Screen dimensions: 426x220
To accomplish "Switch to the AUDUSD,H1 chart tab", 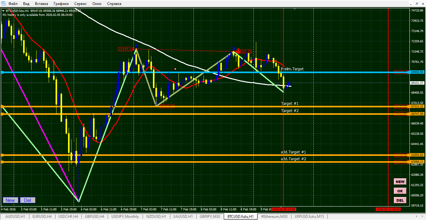I will (x=15, y=217).
